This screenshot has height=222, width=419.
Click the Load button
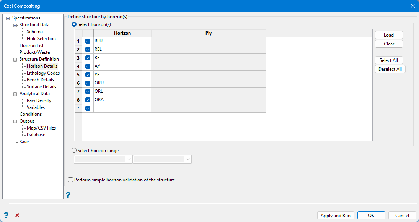(389, 35)
